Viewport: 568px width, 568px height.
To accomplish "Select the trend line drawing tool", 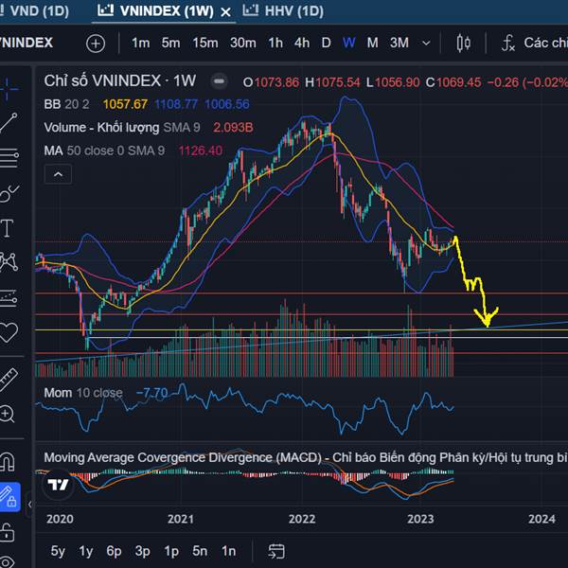I will coord(9,123).
